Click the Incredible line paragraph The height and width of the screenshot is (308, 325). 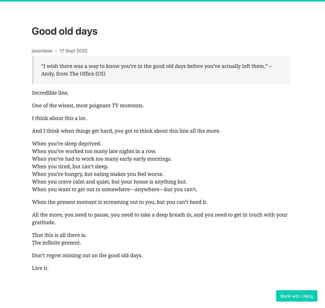click(x=50, y=93)
